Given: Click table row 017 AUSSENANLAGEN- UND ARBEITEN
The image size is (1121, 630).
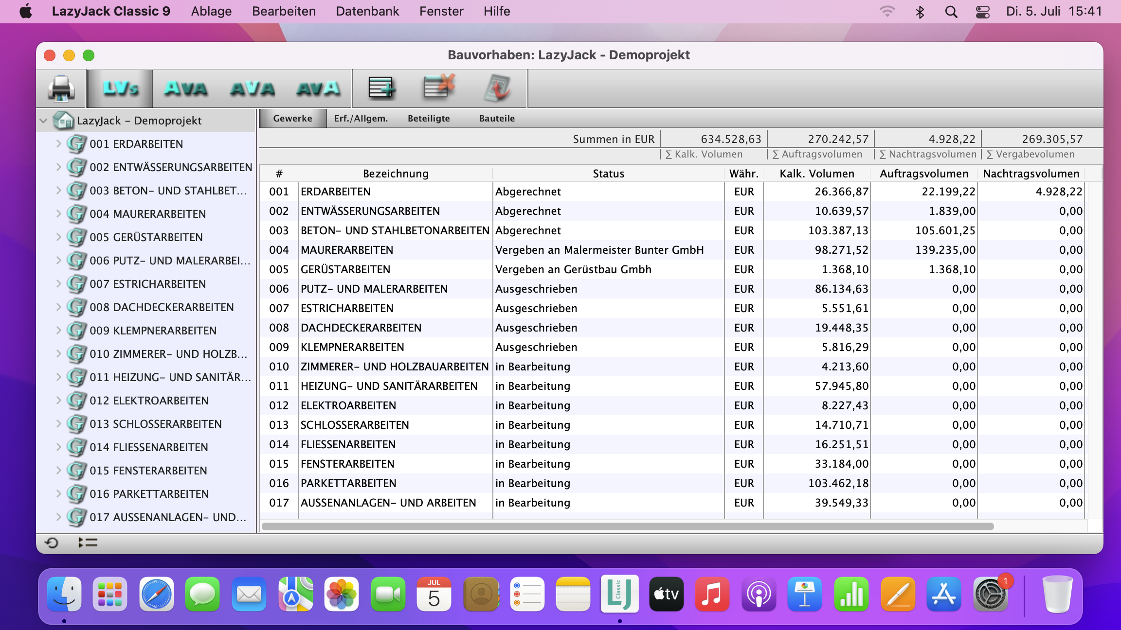Looking at the screenshot, I should click(x=673, y=503).
